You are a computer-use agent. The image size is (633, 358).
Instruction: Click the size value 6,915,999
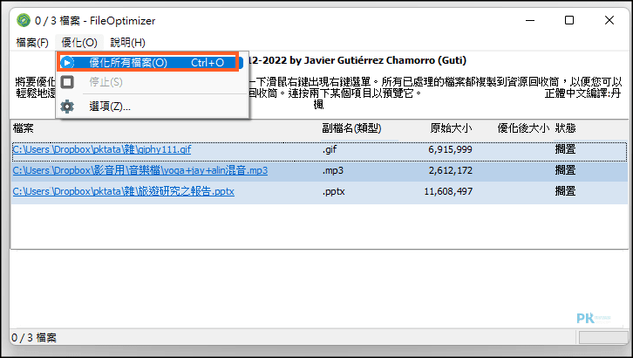coord(450,149)
